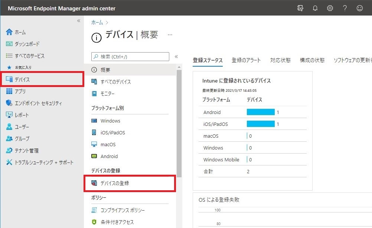Screen dimensions: 372x228
Task: Click the macOS row in enrolled devices table
Action: pos(252,136)
